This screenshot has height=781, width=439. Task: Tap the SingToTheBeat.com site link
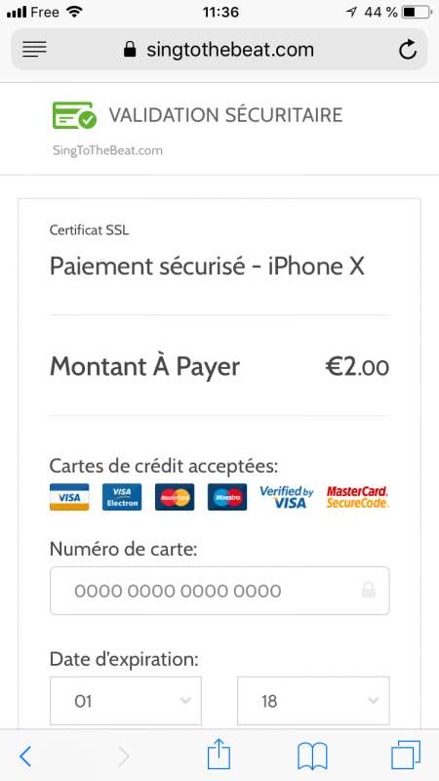pyautogui.click(x=107, y=150)
